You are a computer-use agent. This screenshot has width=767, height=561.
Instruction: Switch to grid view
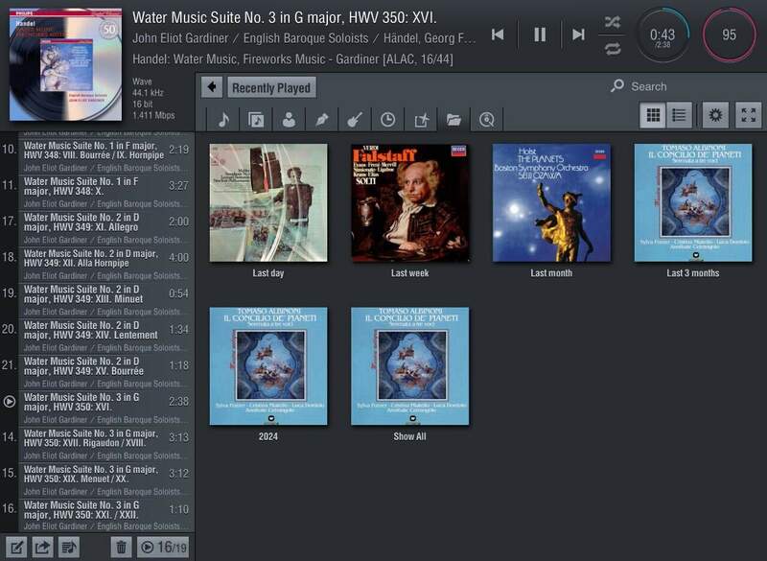point(654,115)
